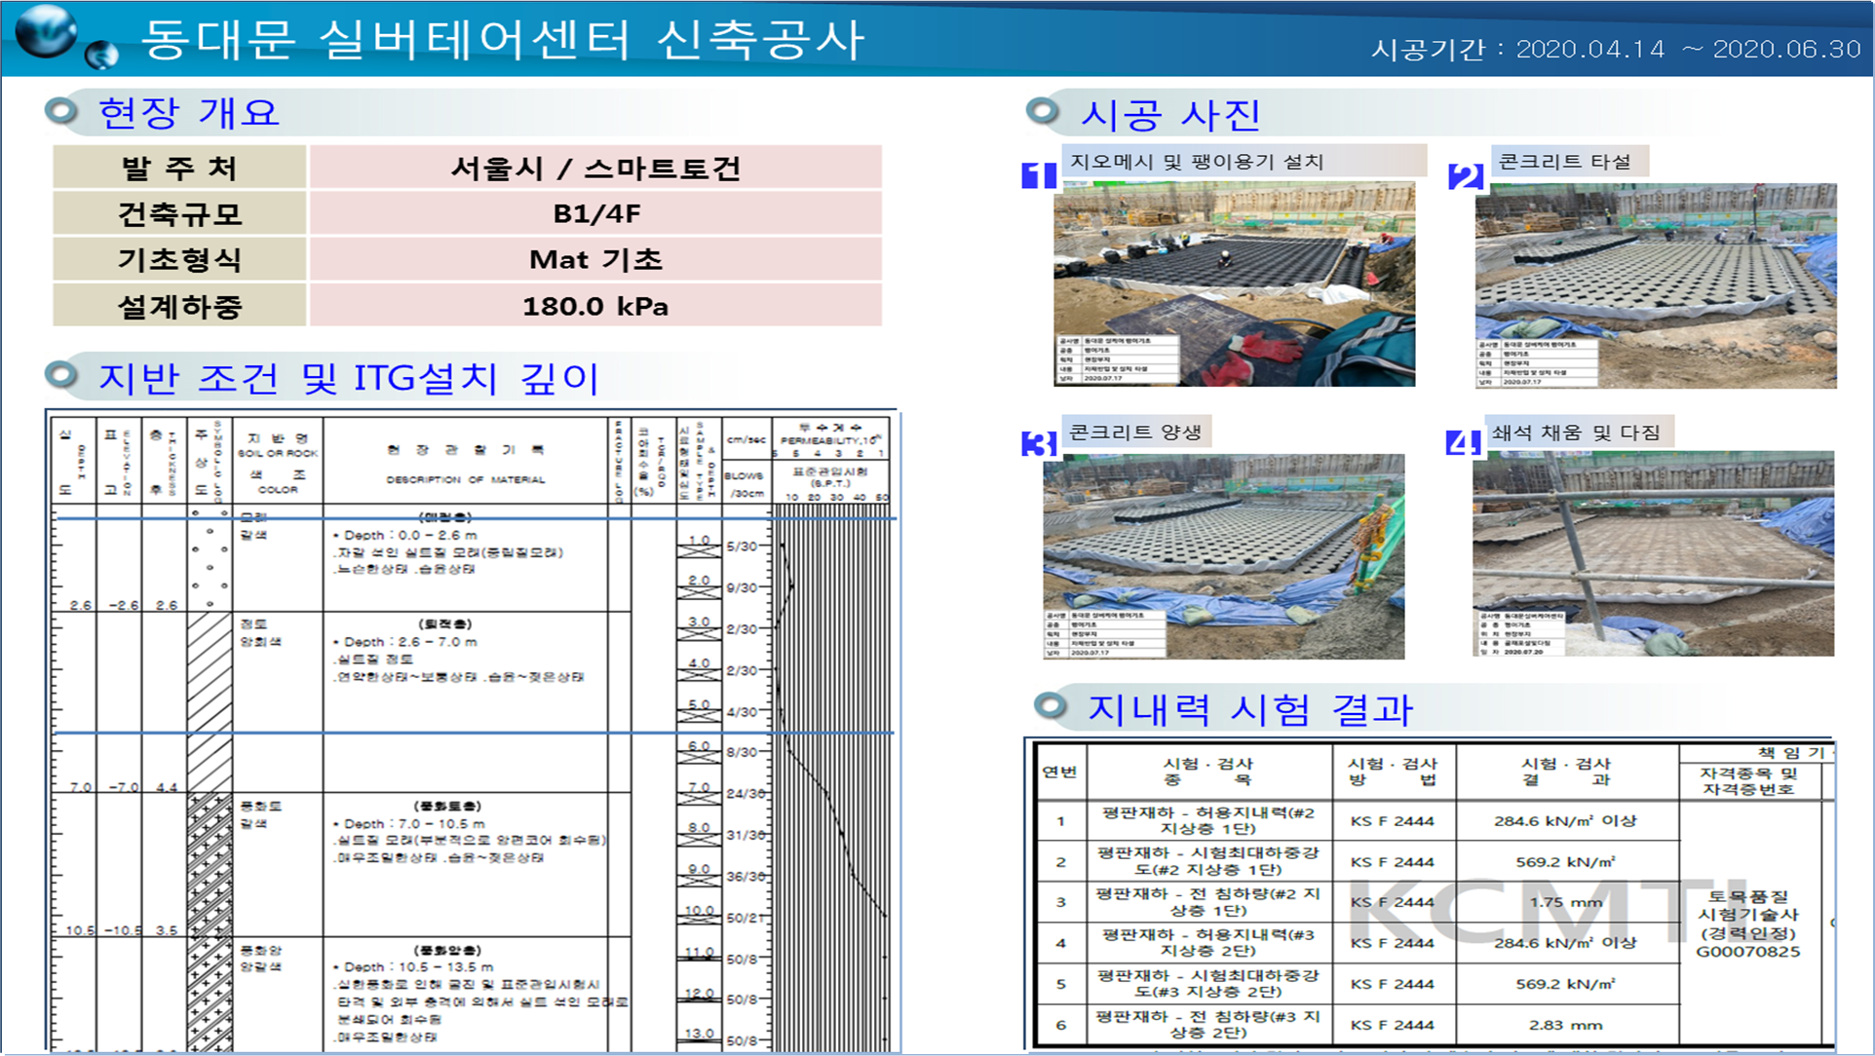Viewport: 1875px width, 1056px height.
Task: Select the Mat 기초 value cell
Action: coord(595,259)
